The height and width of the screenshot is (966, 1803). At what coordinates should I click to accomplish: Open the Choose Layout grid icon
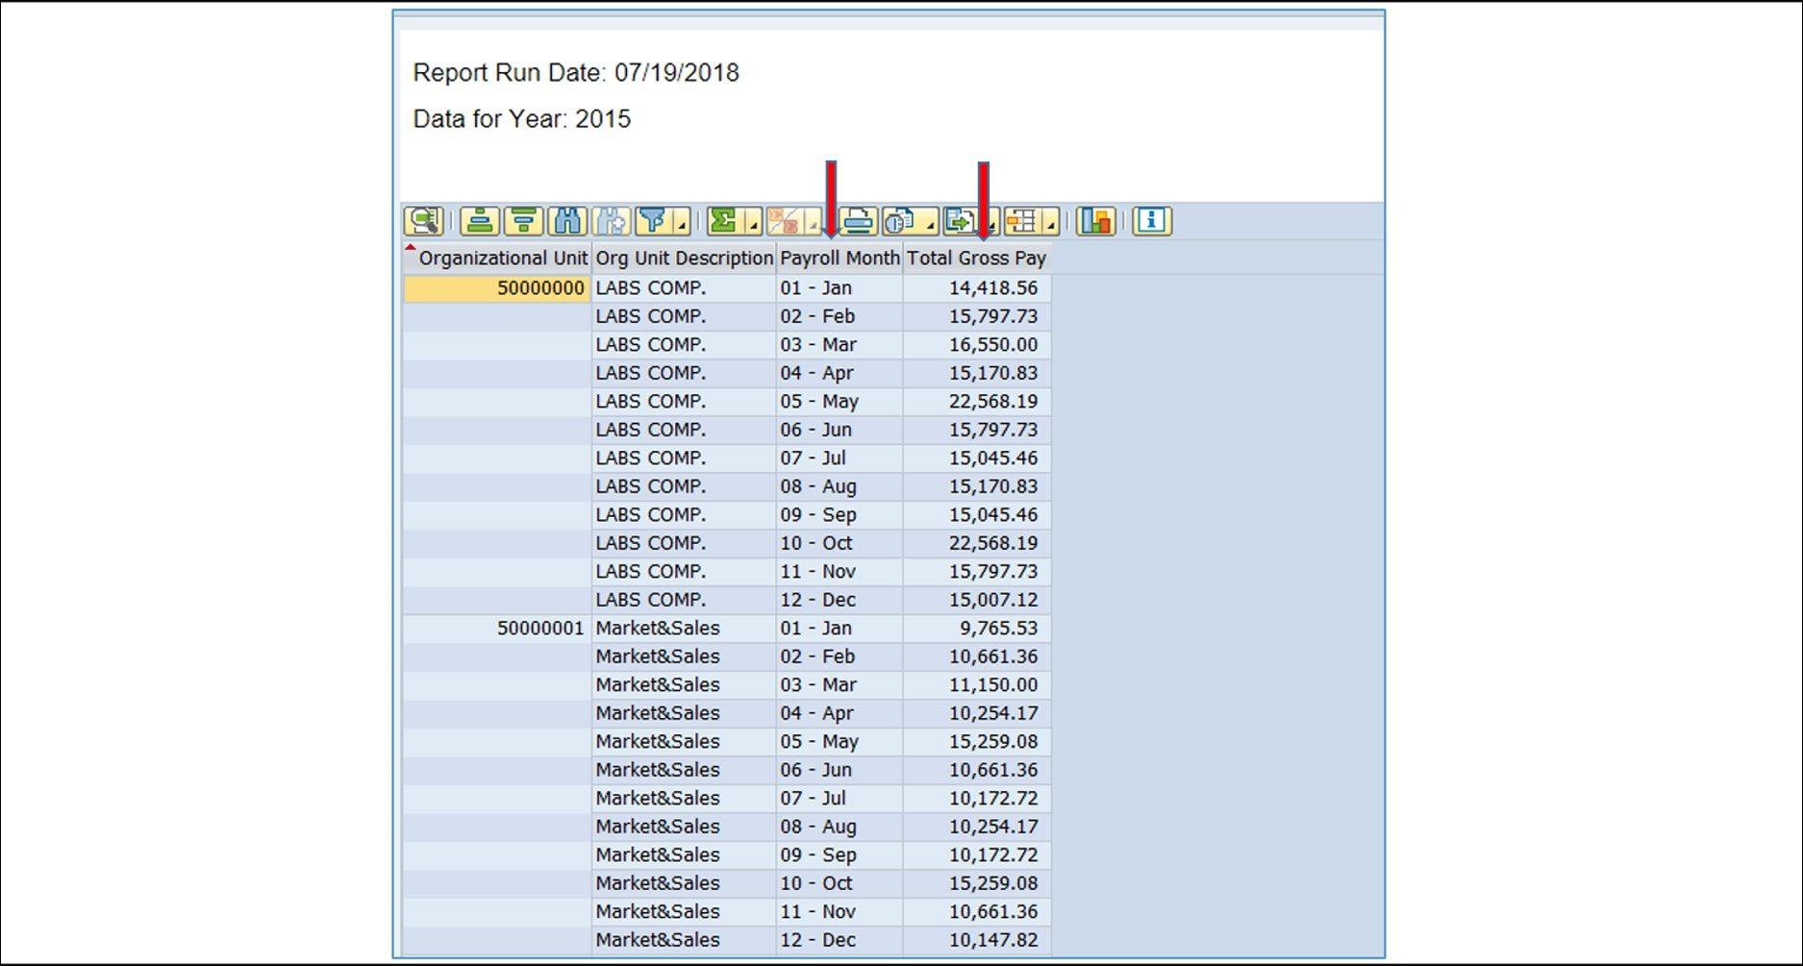tap(1021, 222)
